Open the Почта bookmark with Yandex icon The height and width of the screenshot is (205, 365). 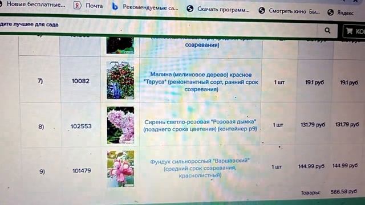[88, 5]
